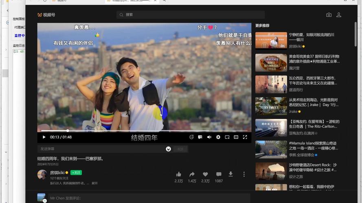
Task: Open 沙特野奢酒店Desert Rock video title
Action: (x=313, y=167)
